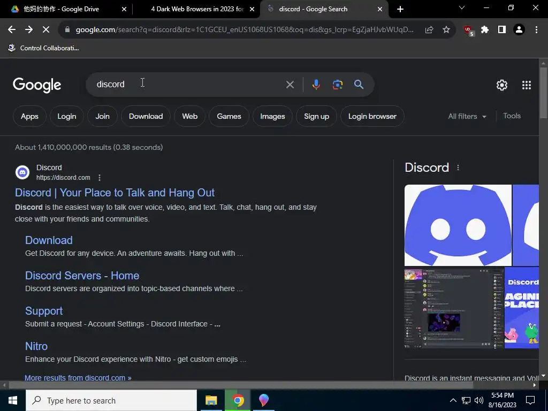The width and height of the screenshot is (548, 411).
Task: Open Google quick settings gear
Action: [502, 85]
